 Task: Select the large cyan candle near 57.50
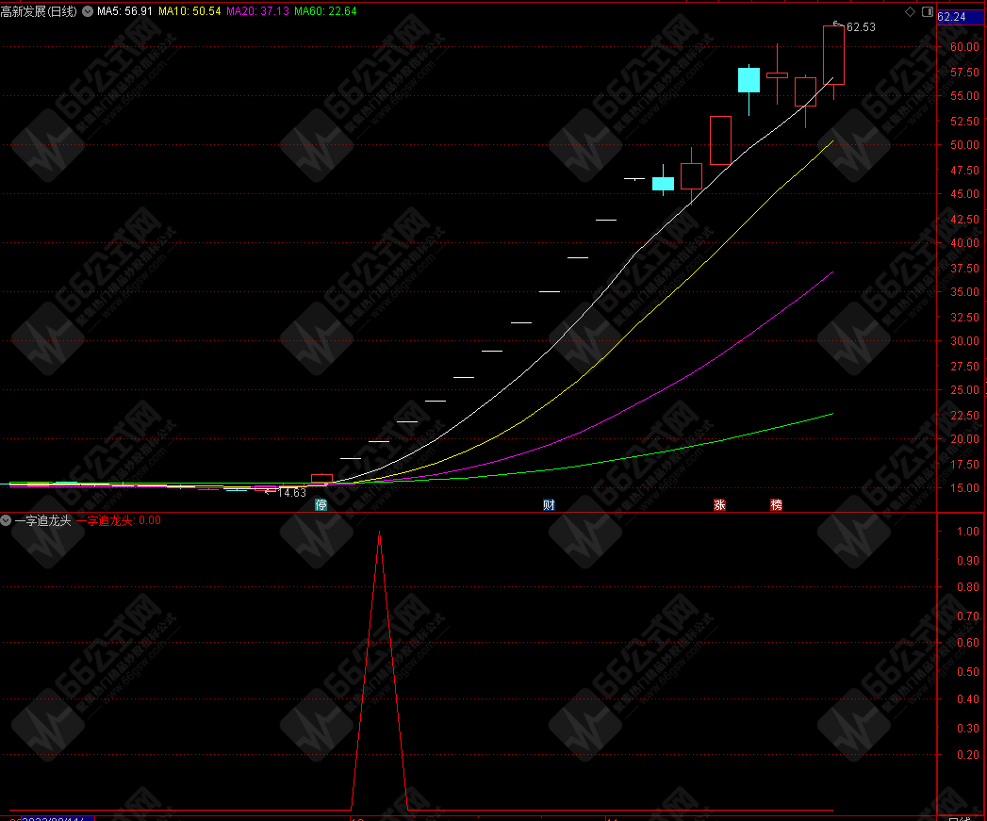coord(748,80)
